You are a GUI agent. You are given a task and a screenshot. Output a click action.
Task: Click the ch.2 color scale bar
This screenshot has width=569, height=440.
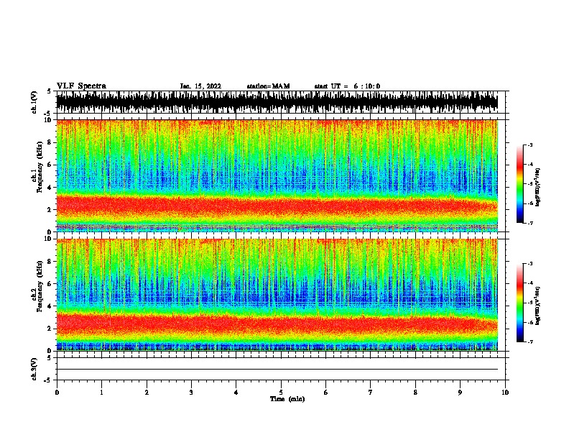pyautogui.click(x=519, y=303)
